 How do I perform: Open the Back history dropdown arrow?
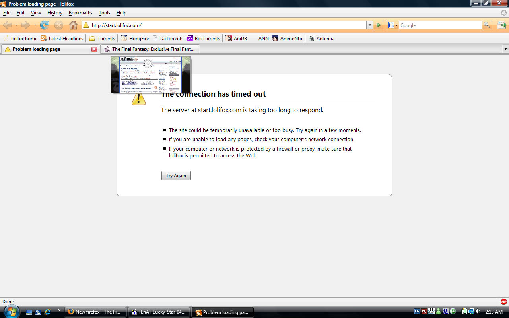click(x=16, y=25)
